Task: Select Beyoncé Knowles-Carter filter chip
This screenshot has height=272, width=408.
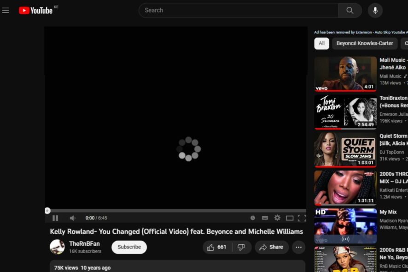Action: [x=365, y=43]
